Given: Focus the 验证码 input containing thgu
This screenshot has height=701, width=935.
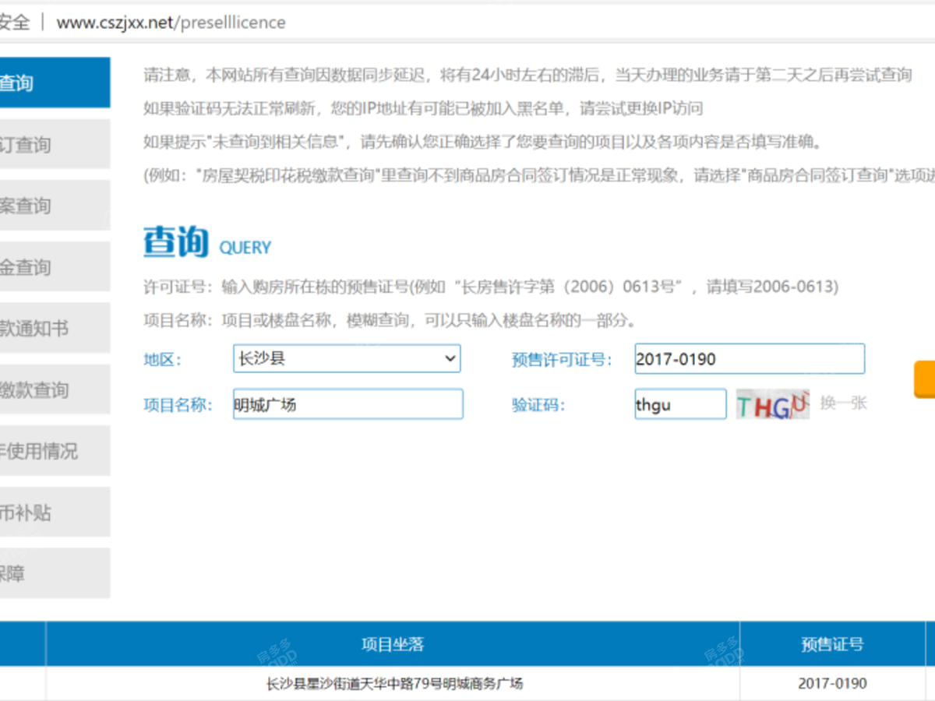Looking at the screenshot, I should tap(680, 404).
